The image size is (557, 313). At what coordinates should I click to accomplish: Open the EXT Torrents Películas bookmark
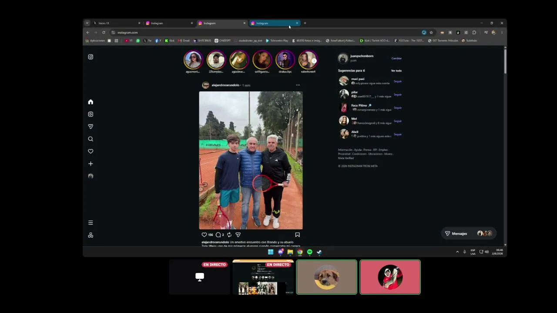click(x=443, y=40)
